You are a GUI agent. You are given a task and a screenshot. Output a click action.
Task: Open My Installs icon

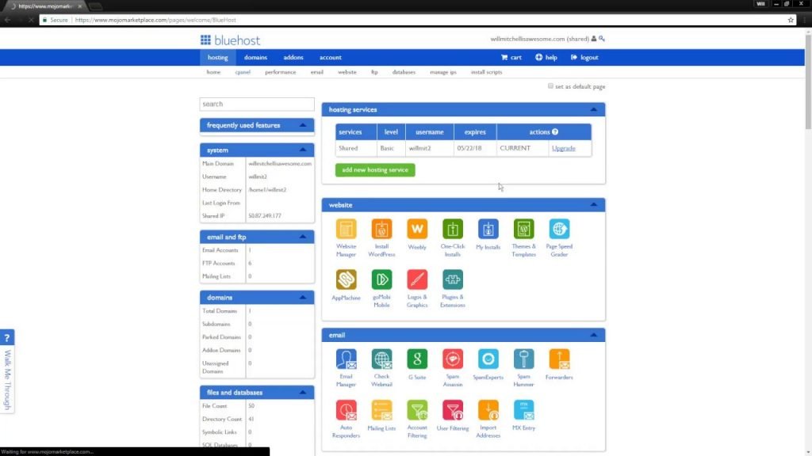point(488,229)
